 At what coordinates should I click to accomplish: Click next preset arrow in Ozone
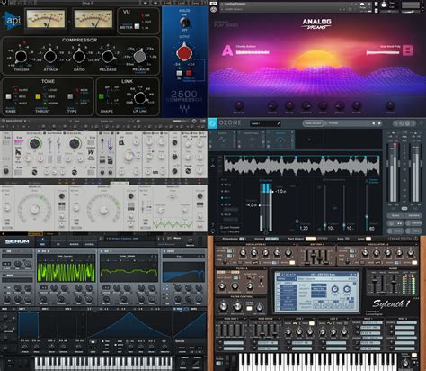click(x=379, y=123)
